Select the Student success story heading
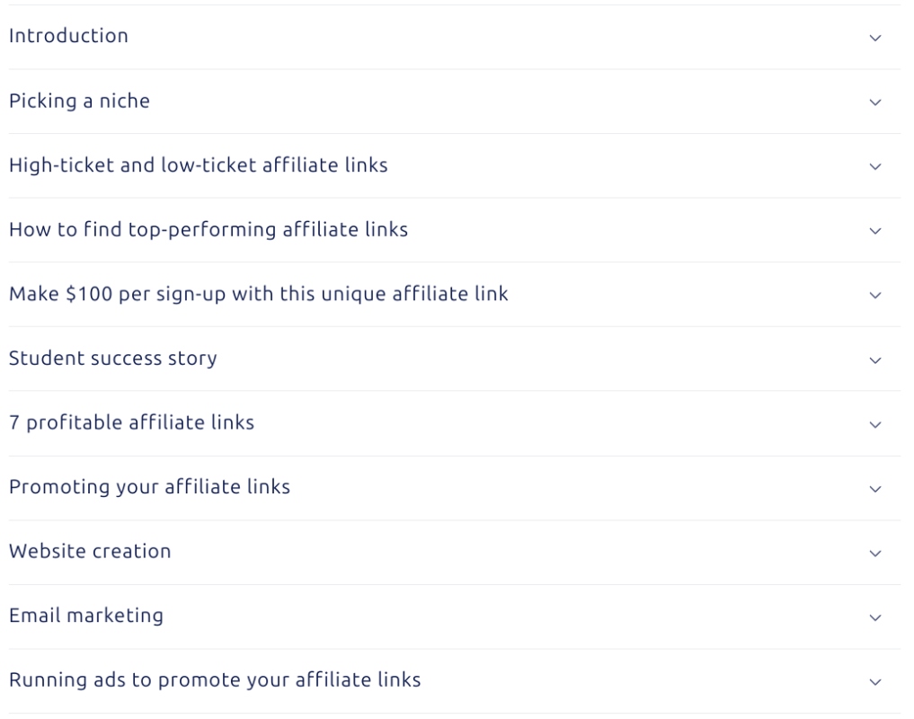 click(113, 359)
